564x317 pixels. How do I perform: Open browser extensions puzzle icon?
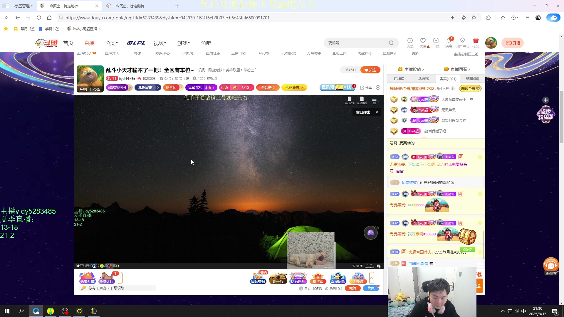(489, 18)
